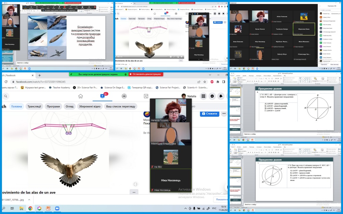The image size is (343, 214).
Task: Select Ваш список перегляду chip in large window
Action: (x=121, y=107)
